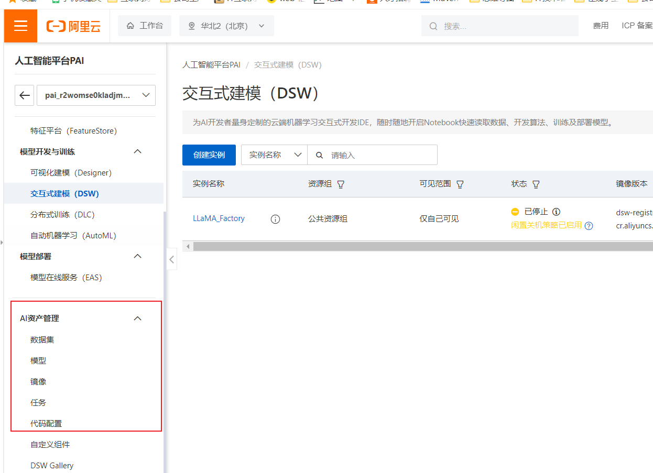Click the back arrow beside workspace name
Viewport: 653px width, 473px height.
click(x=24, y=95)
